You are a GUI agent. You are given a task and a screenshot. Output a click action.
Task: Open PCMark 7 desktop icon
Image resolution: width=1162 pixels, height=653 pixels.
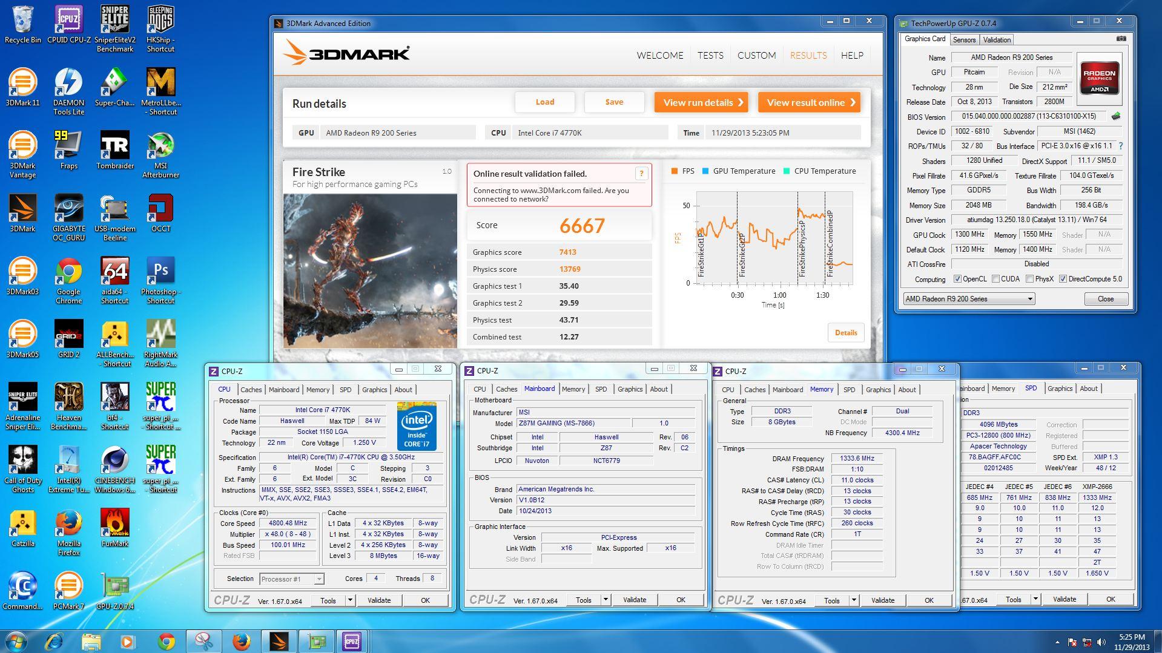tap(68, 591)
